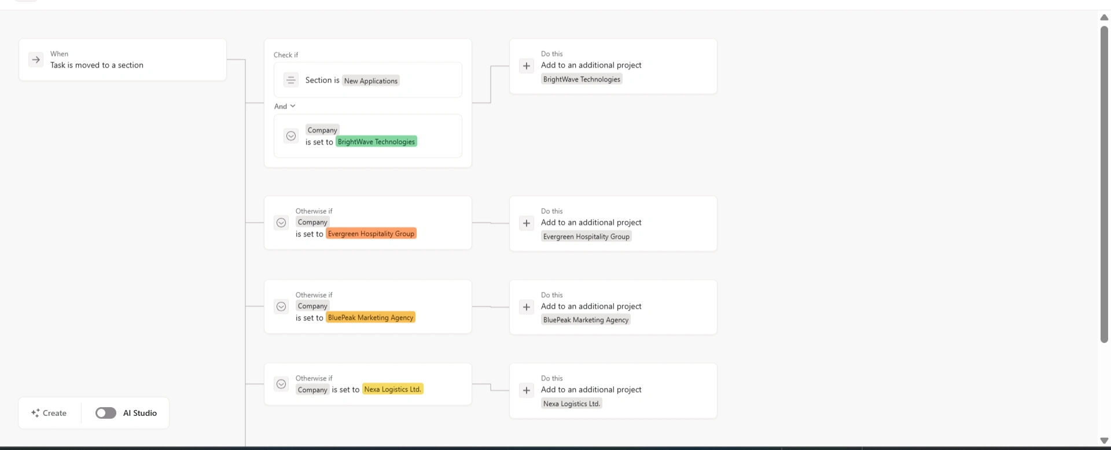This screenshot has height=450, width=1111.
Task: Click the plus icon beside the Evergreen Hospitality Group action
Action: tap(527, 223)
